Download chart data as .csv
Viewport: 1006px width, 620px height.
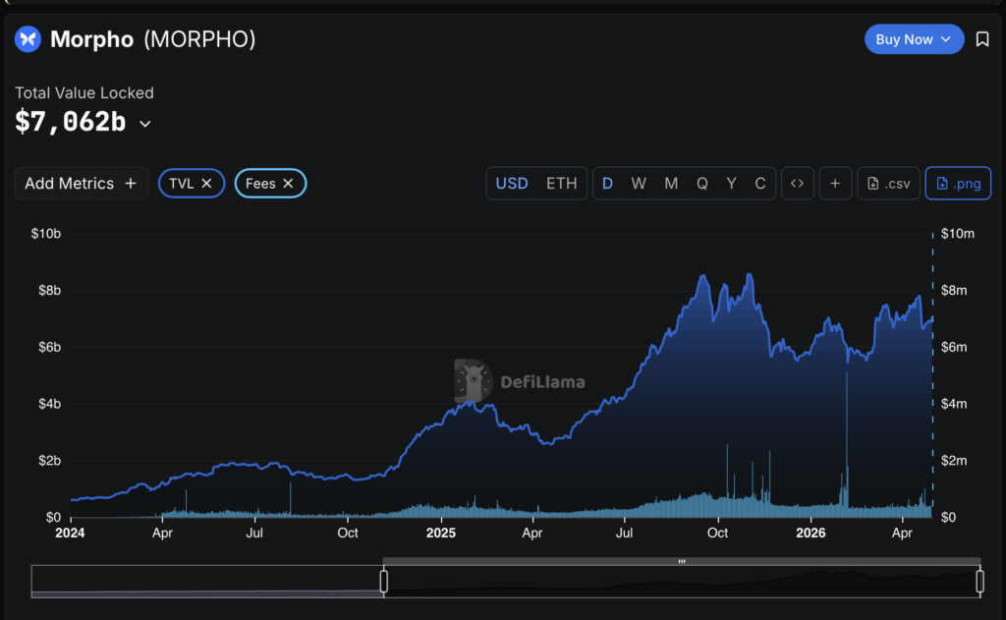[x=888, y=184]
